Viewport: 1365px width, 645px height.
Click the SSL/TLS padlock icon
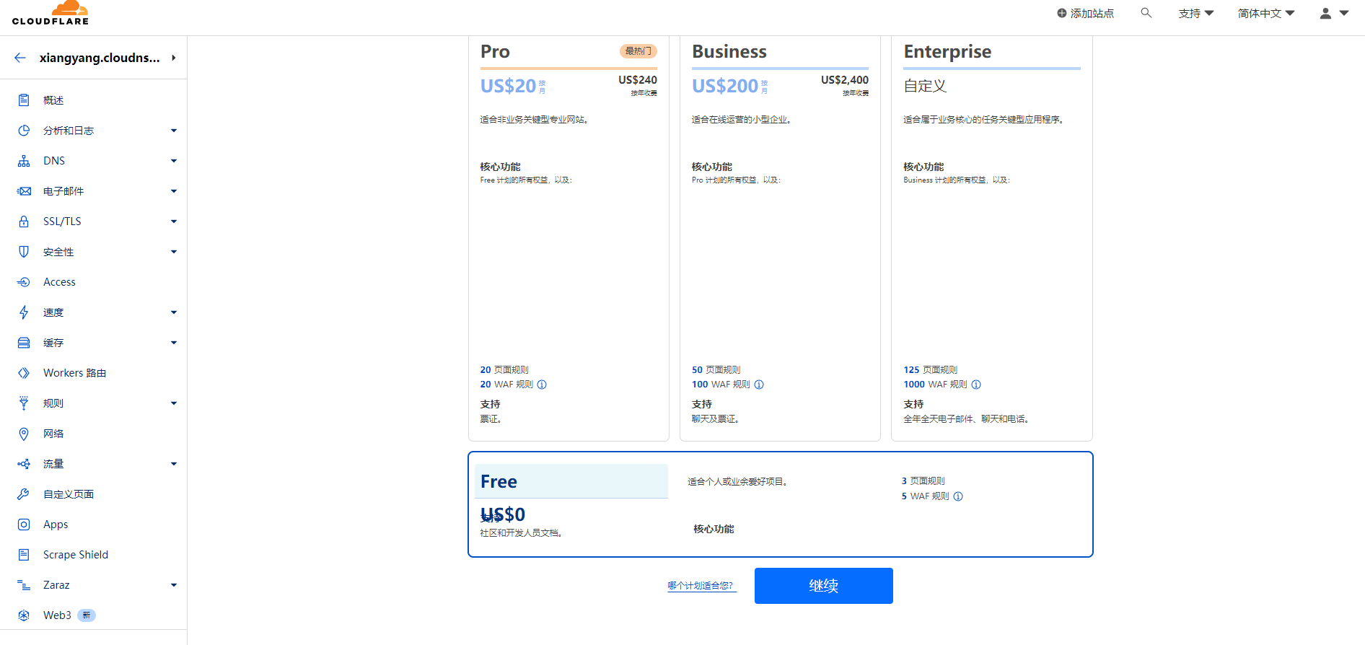click(x=24, y=221)
